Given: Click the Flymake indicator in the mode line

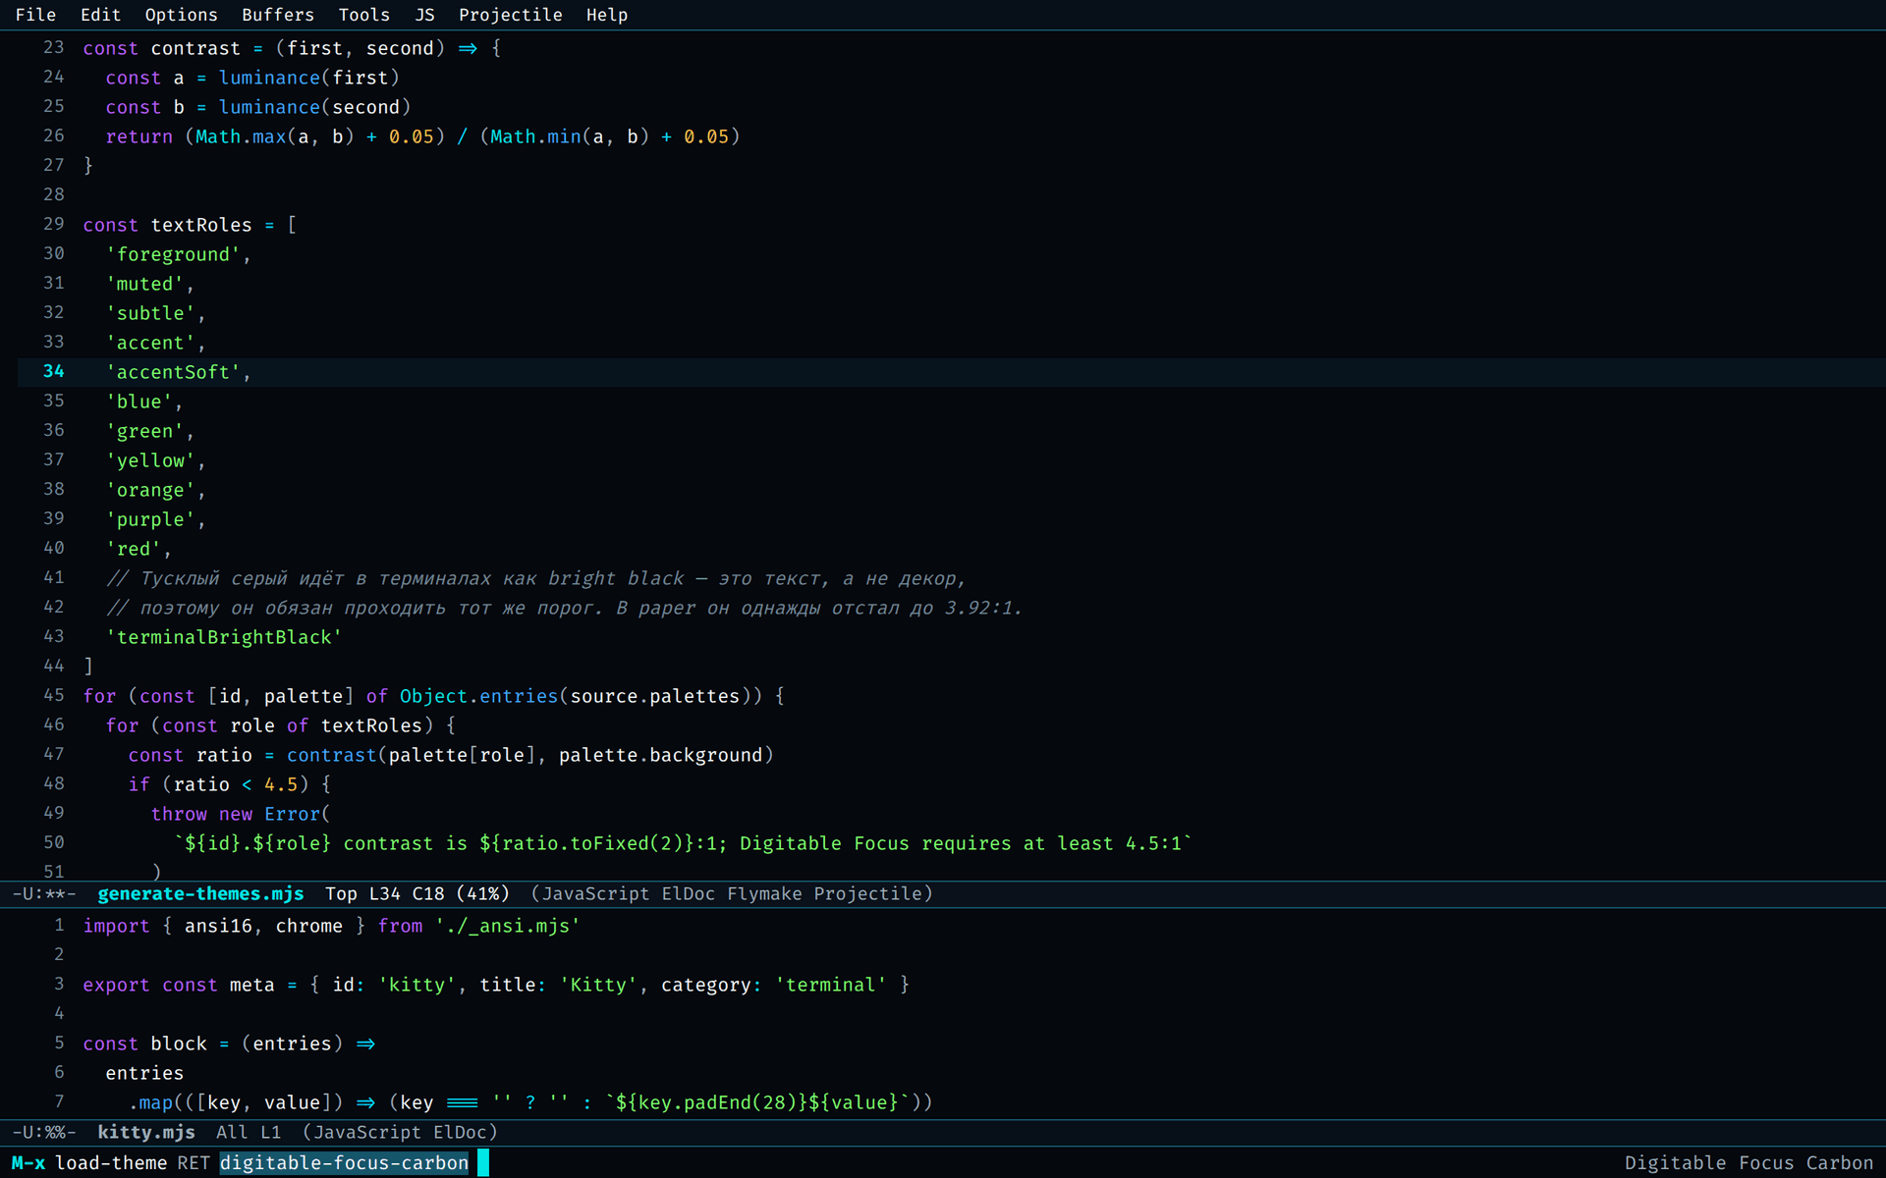Looking at the screenshot, I should point(764,893).
